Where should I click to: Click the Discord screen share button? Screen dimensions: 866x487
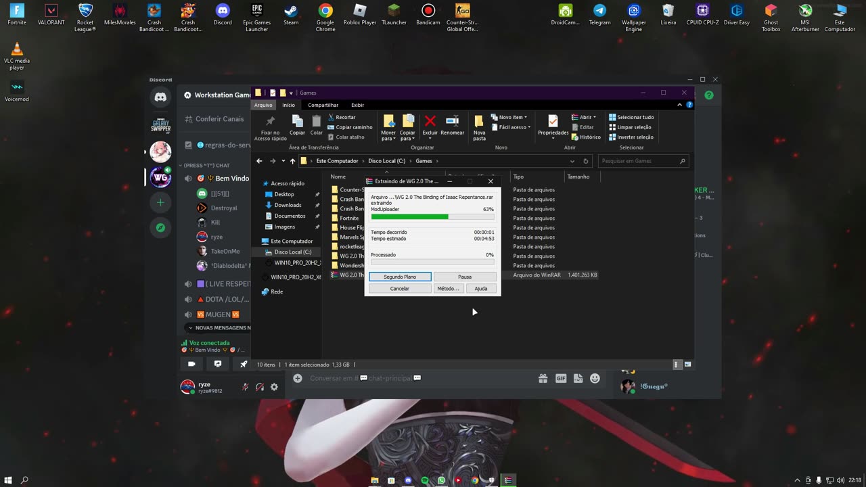click(218, 364)
